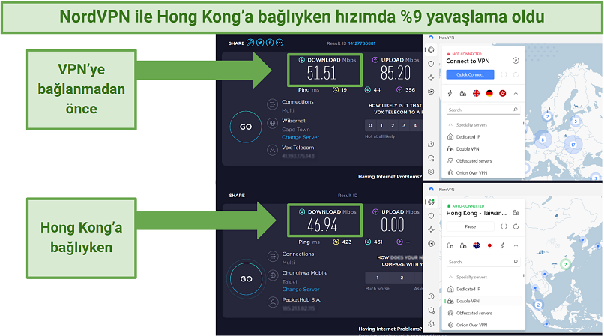
Task: Open the settings gear in the not-connected NordVPN window
Action: [x=431, y=172]
